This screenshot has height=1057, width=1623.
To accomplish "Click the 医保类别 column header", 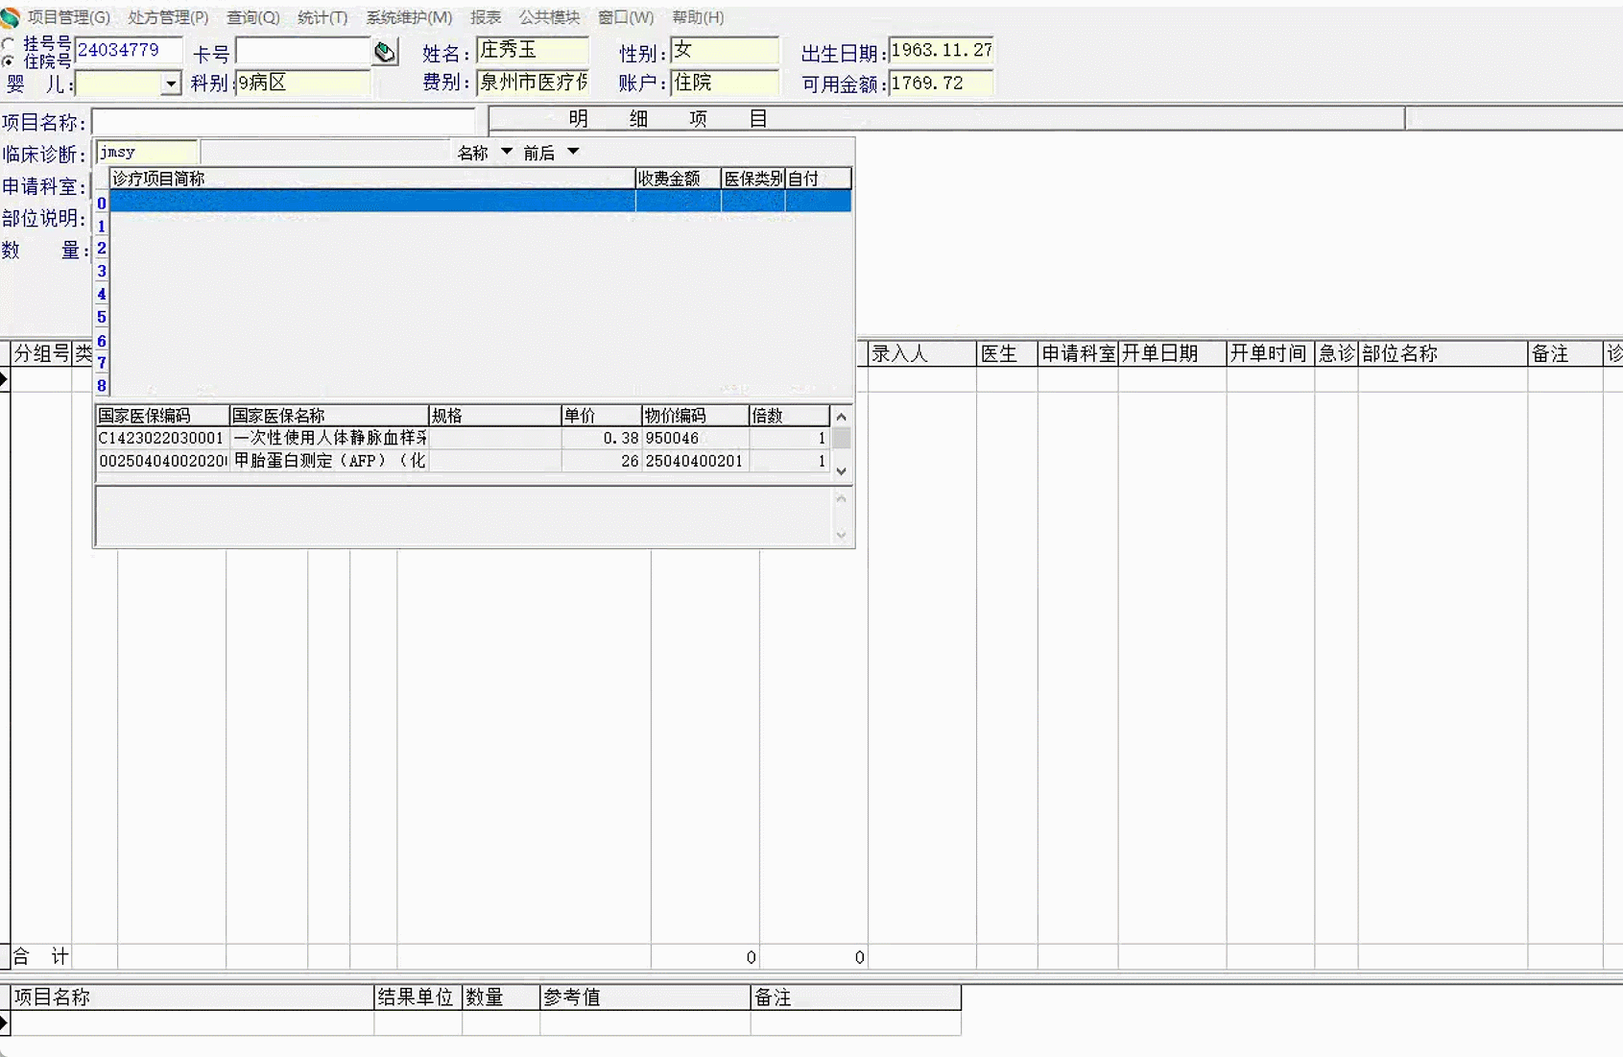I will point(753,179).
